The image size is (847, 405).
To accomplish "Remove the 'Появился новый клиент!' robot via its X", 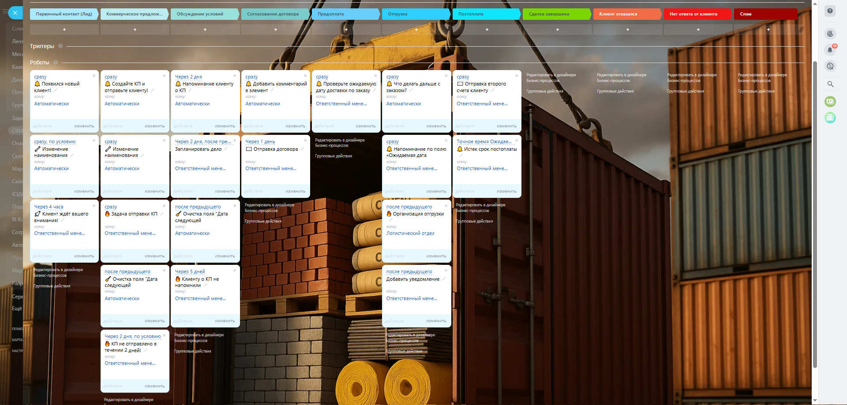I will (94, 76).
